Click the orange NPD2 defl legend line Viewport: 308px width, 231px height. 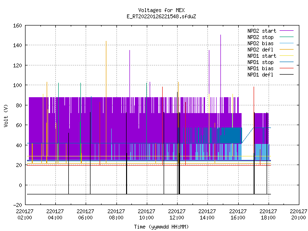pos(287,50)
